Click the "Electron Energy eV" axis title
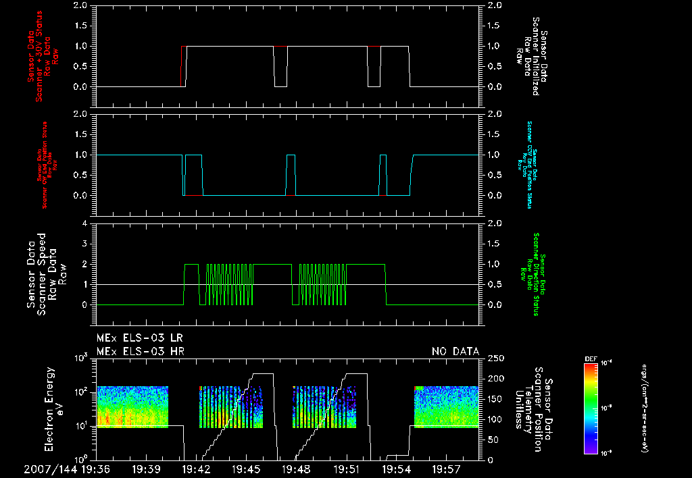The image size is (692, 478). 55,409
